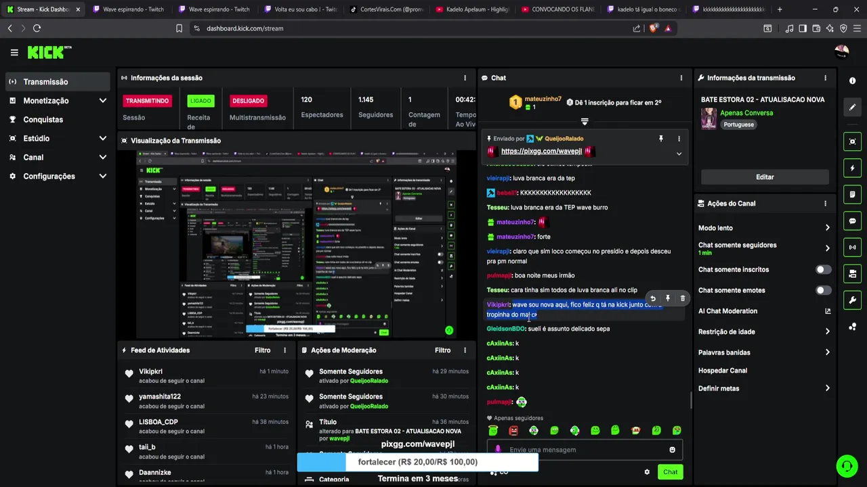This screenshot has width=867, height=487.
Task: Click green Chat send button
Action: 670,472
